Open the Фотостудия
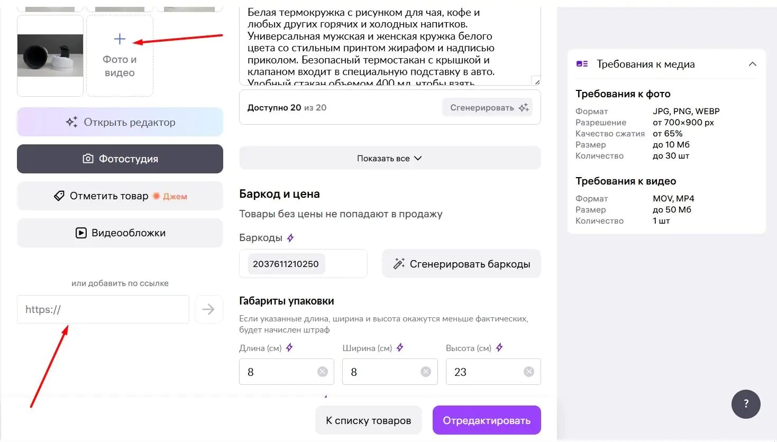777x442 pixels. (x=120, y=159)
